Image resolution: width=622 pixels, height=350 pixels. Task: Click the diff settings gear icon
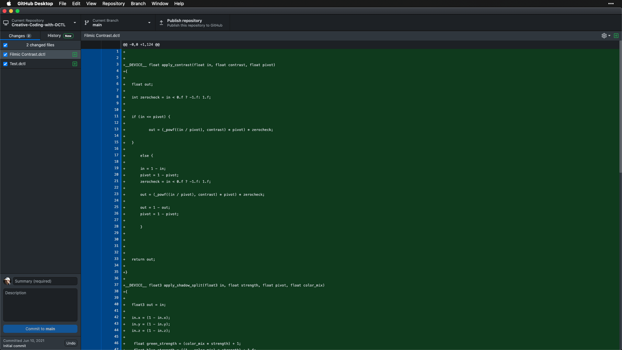coord(604,36)
